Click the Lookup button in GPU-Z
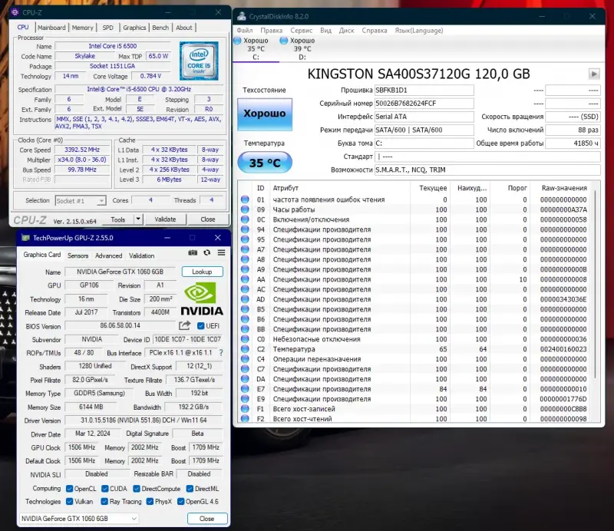Screen dimensions: 614x531 202,272
